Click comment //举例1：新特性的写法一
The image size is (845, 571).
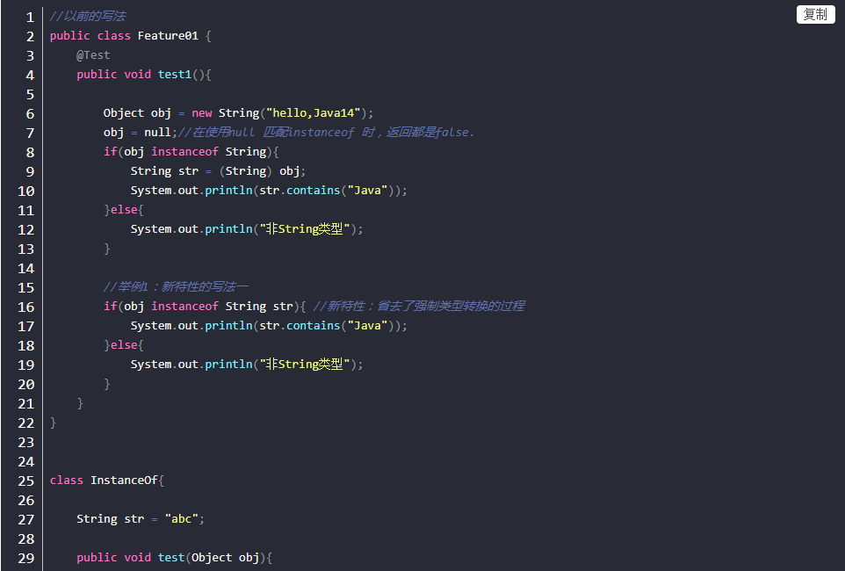[x=176, y=287]
